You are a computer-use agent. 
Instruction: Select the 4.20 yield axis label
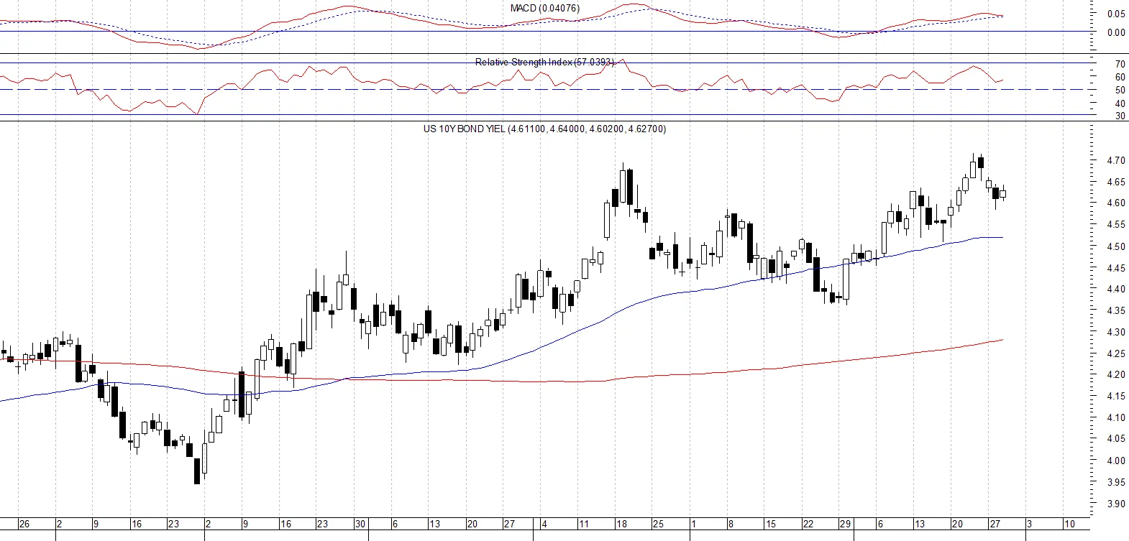1116,375
